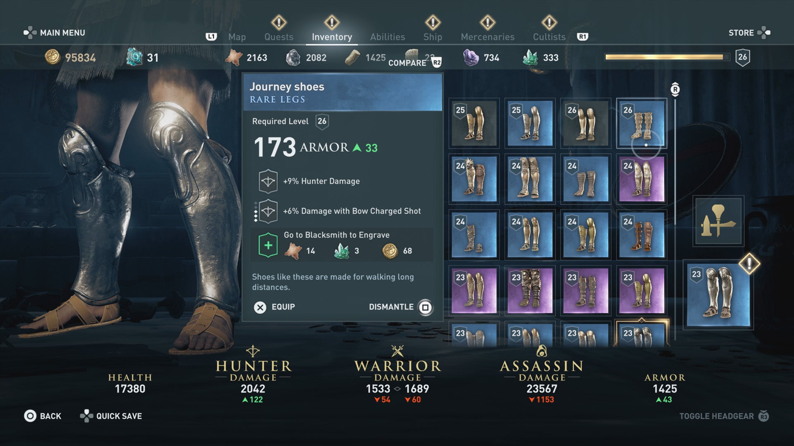Click the inventory grid scrollbar

(x=675, y=215)
